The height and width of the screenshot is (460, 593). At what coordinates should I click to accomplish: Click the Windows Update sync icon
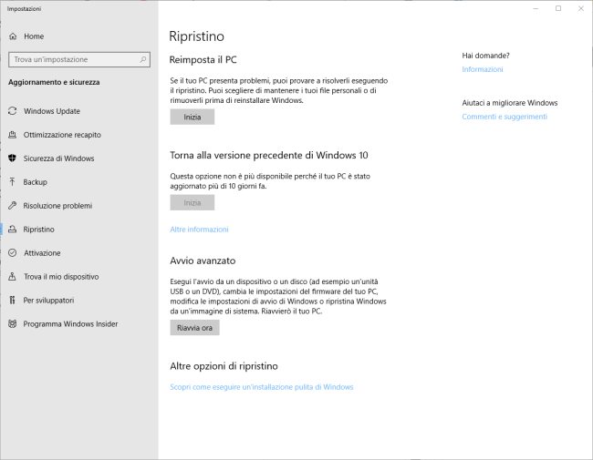pyautogui.click(x=13, y=110)
